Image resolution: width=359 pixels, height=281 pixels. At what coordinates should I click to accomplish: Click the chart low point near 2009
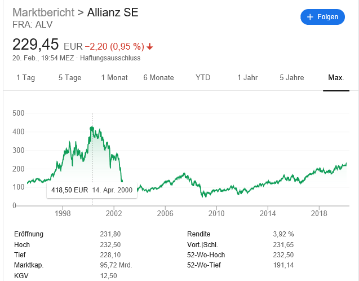(x=203, y=196)
